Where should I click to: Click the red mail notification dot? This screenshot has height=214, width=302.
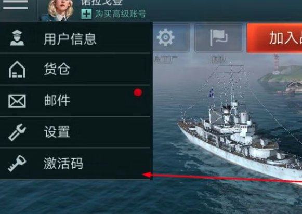point(138,92)
